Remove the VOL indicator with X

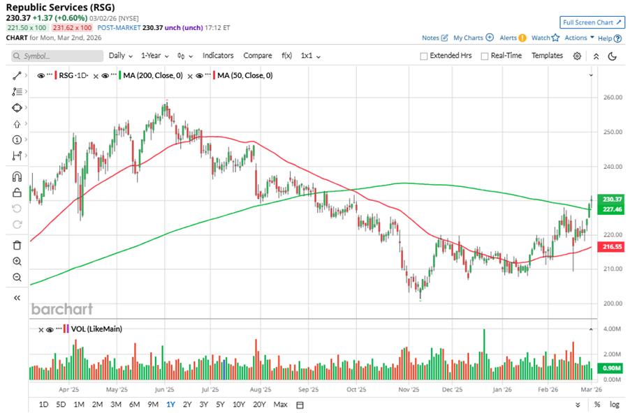[x=41, y=330]
